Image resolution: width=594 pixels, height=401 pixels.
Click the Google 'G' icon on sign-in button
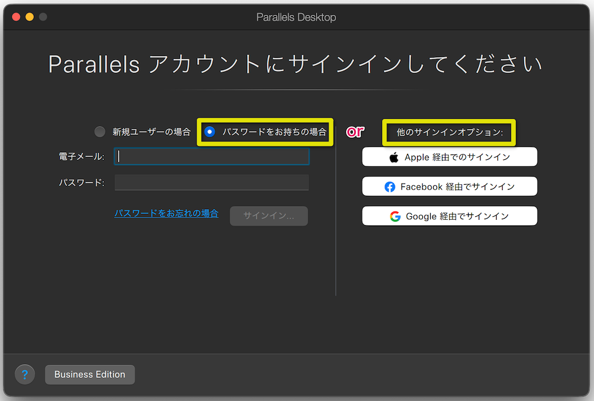point(394,216)
